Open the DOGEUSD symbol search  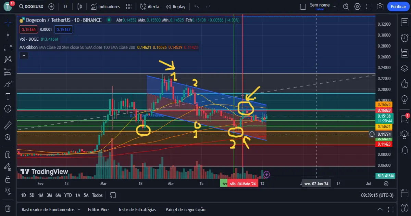click(x=31, y=6)
